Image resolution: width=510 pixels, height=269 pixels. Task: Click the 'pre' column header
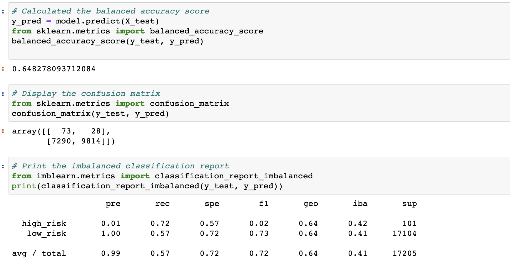coord(113,204)
